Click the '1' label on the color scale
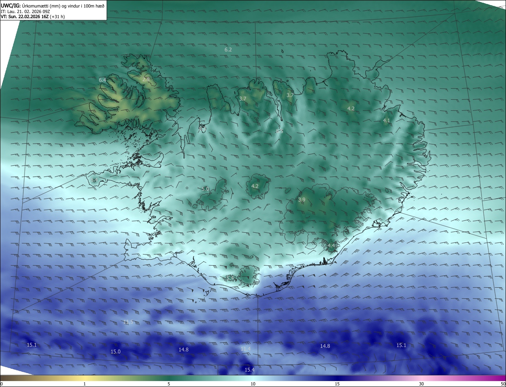Screen dimensions: 506x387 [x=85, y=384]
